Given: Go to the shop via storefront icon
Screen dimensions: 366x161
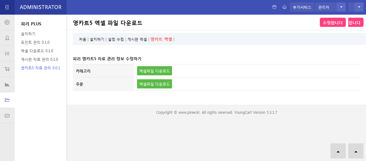Looking at the screenshot, I should click(x=274, y=7).
